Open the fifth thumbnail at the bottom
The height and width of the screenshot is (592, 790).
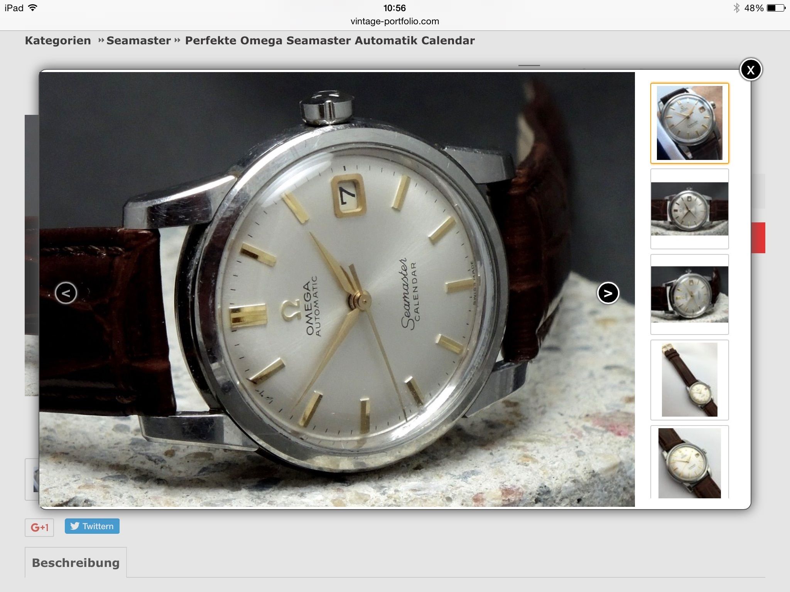click(689, 462)
